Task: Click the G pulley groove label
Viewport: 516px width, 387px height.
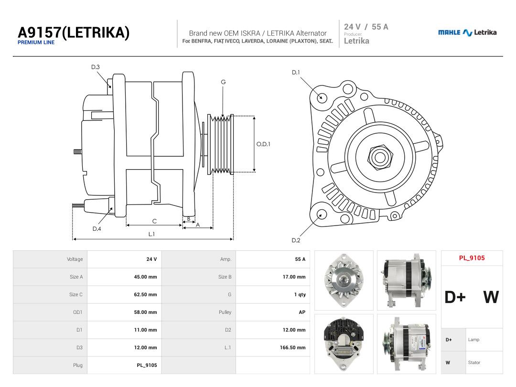Action: pyautogui.click(x=224, y=82)
